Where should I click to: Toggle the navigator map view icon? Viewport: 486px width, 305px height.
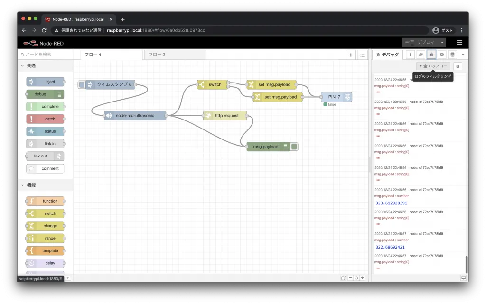[344, 278]
